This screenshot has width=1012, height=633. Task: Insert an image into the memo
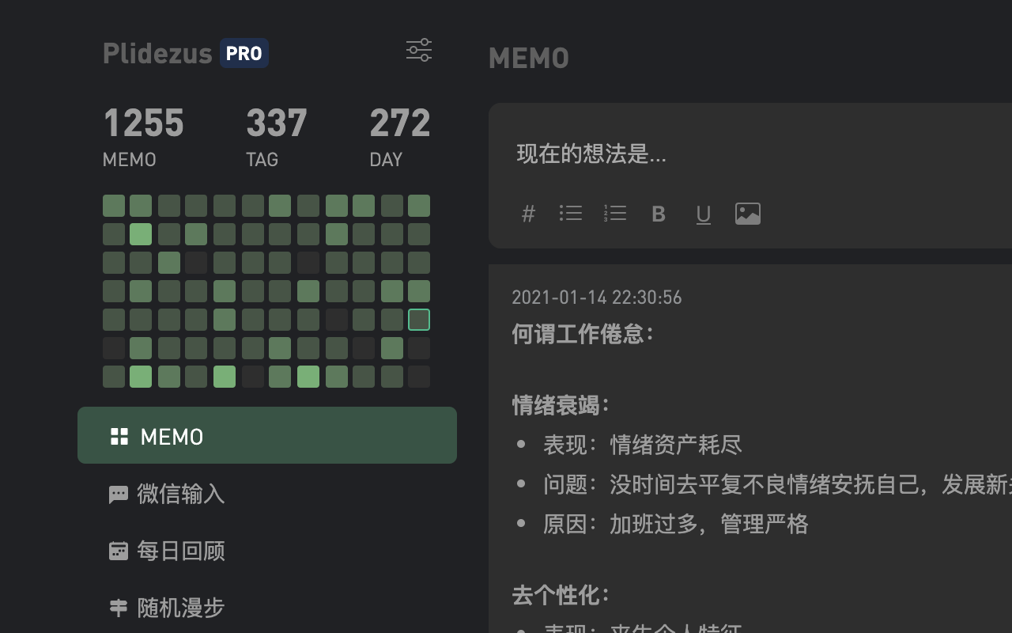(748, 213)
